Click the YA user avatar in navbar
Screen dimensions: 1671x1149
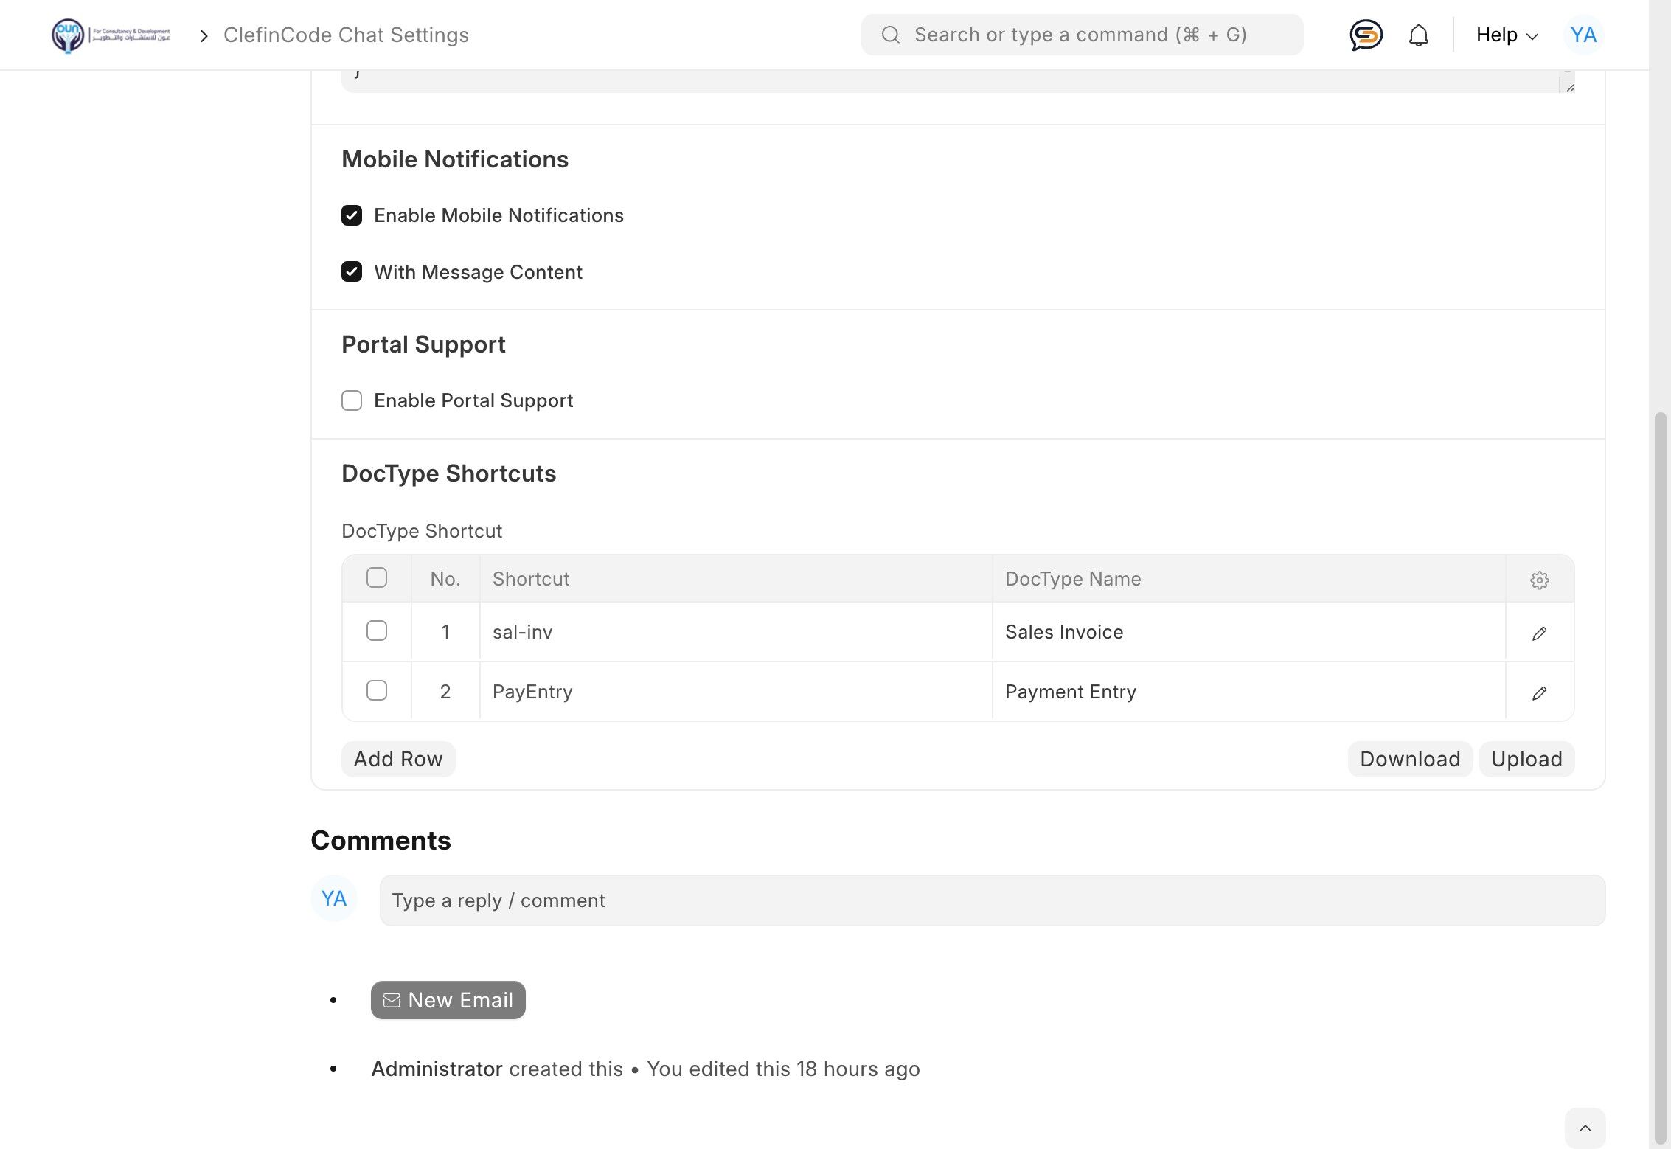coord(1583,35)
